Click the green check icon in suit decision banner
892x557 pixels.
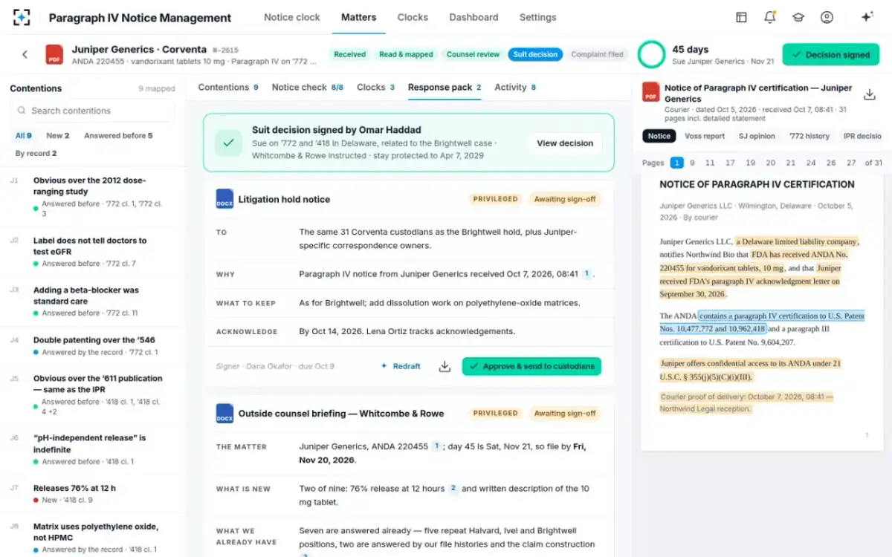(228, 143)
